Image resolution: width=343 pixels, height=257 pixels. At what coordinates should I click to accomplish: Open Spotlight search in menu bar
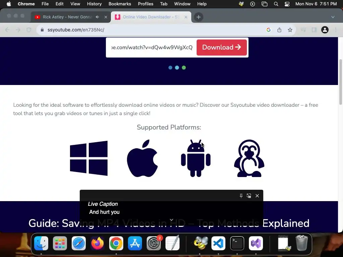coord(276,4)
